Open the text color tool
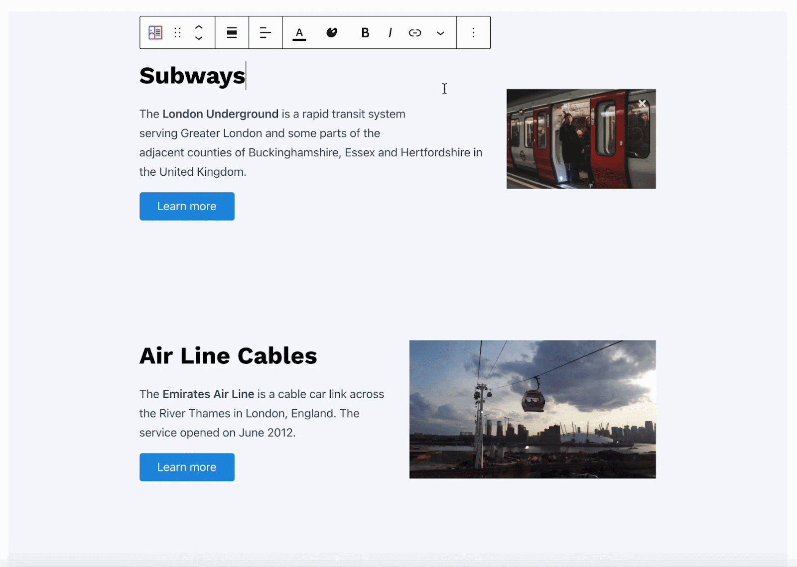The image size is (797, 567). [299, 33]
